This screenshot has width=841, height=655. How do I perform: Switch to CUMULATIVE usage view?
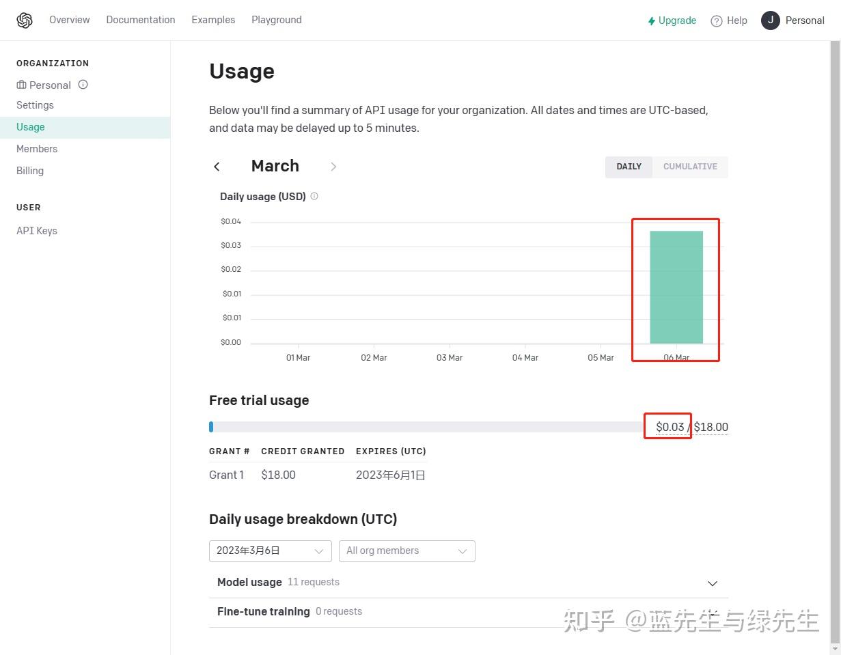(690, 167)
